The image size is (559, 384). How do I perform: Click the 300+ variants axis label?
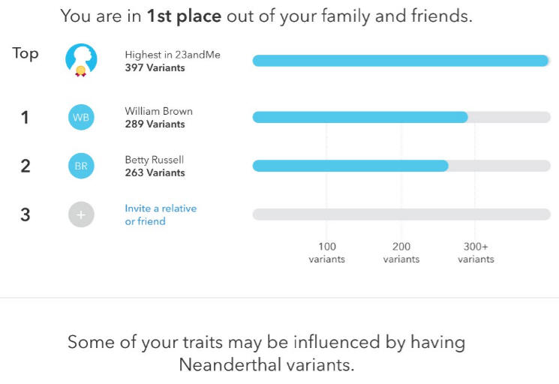click(476, 253)
